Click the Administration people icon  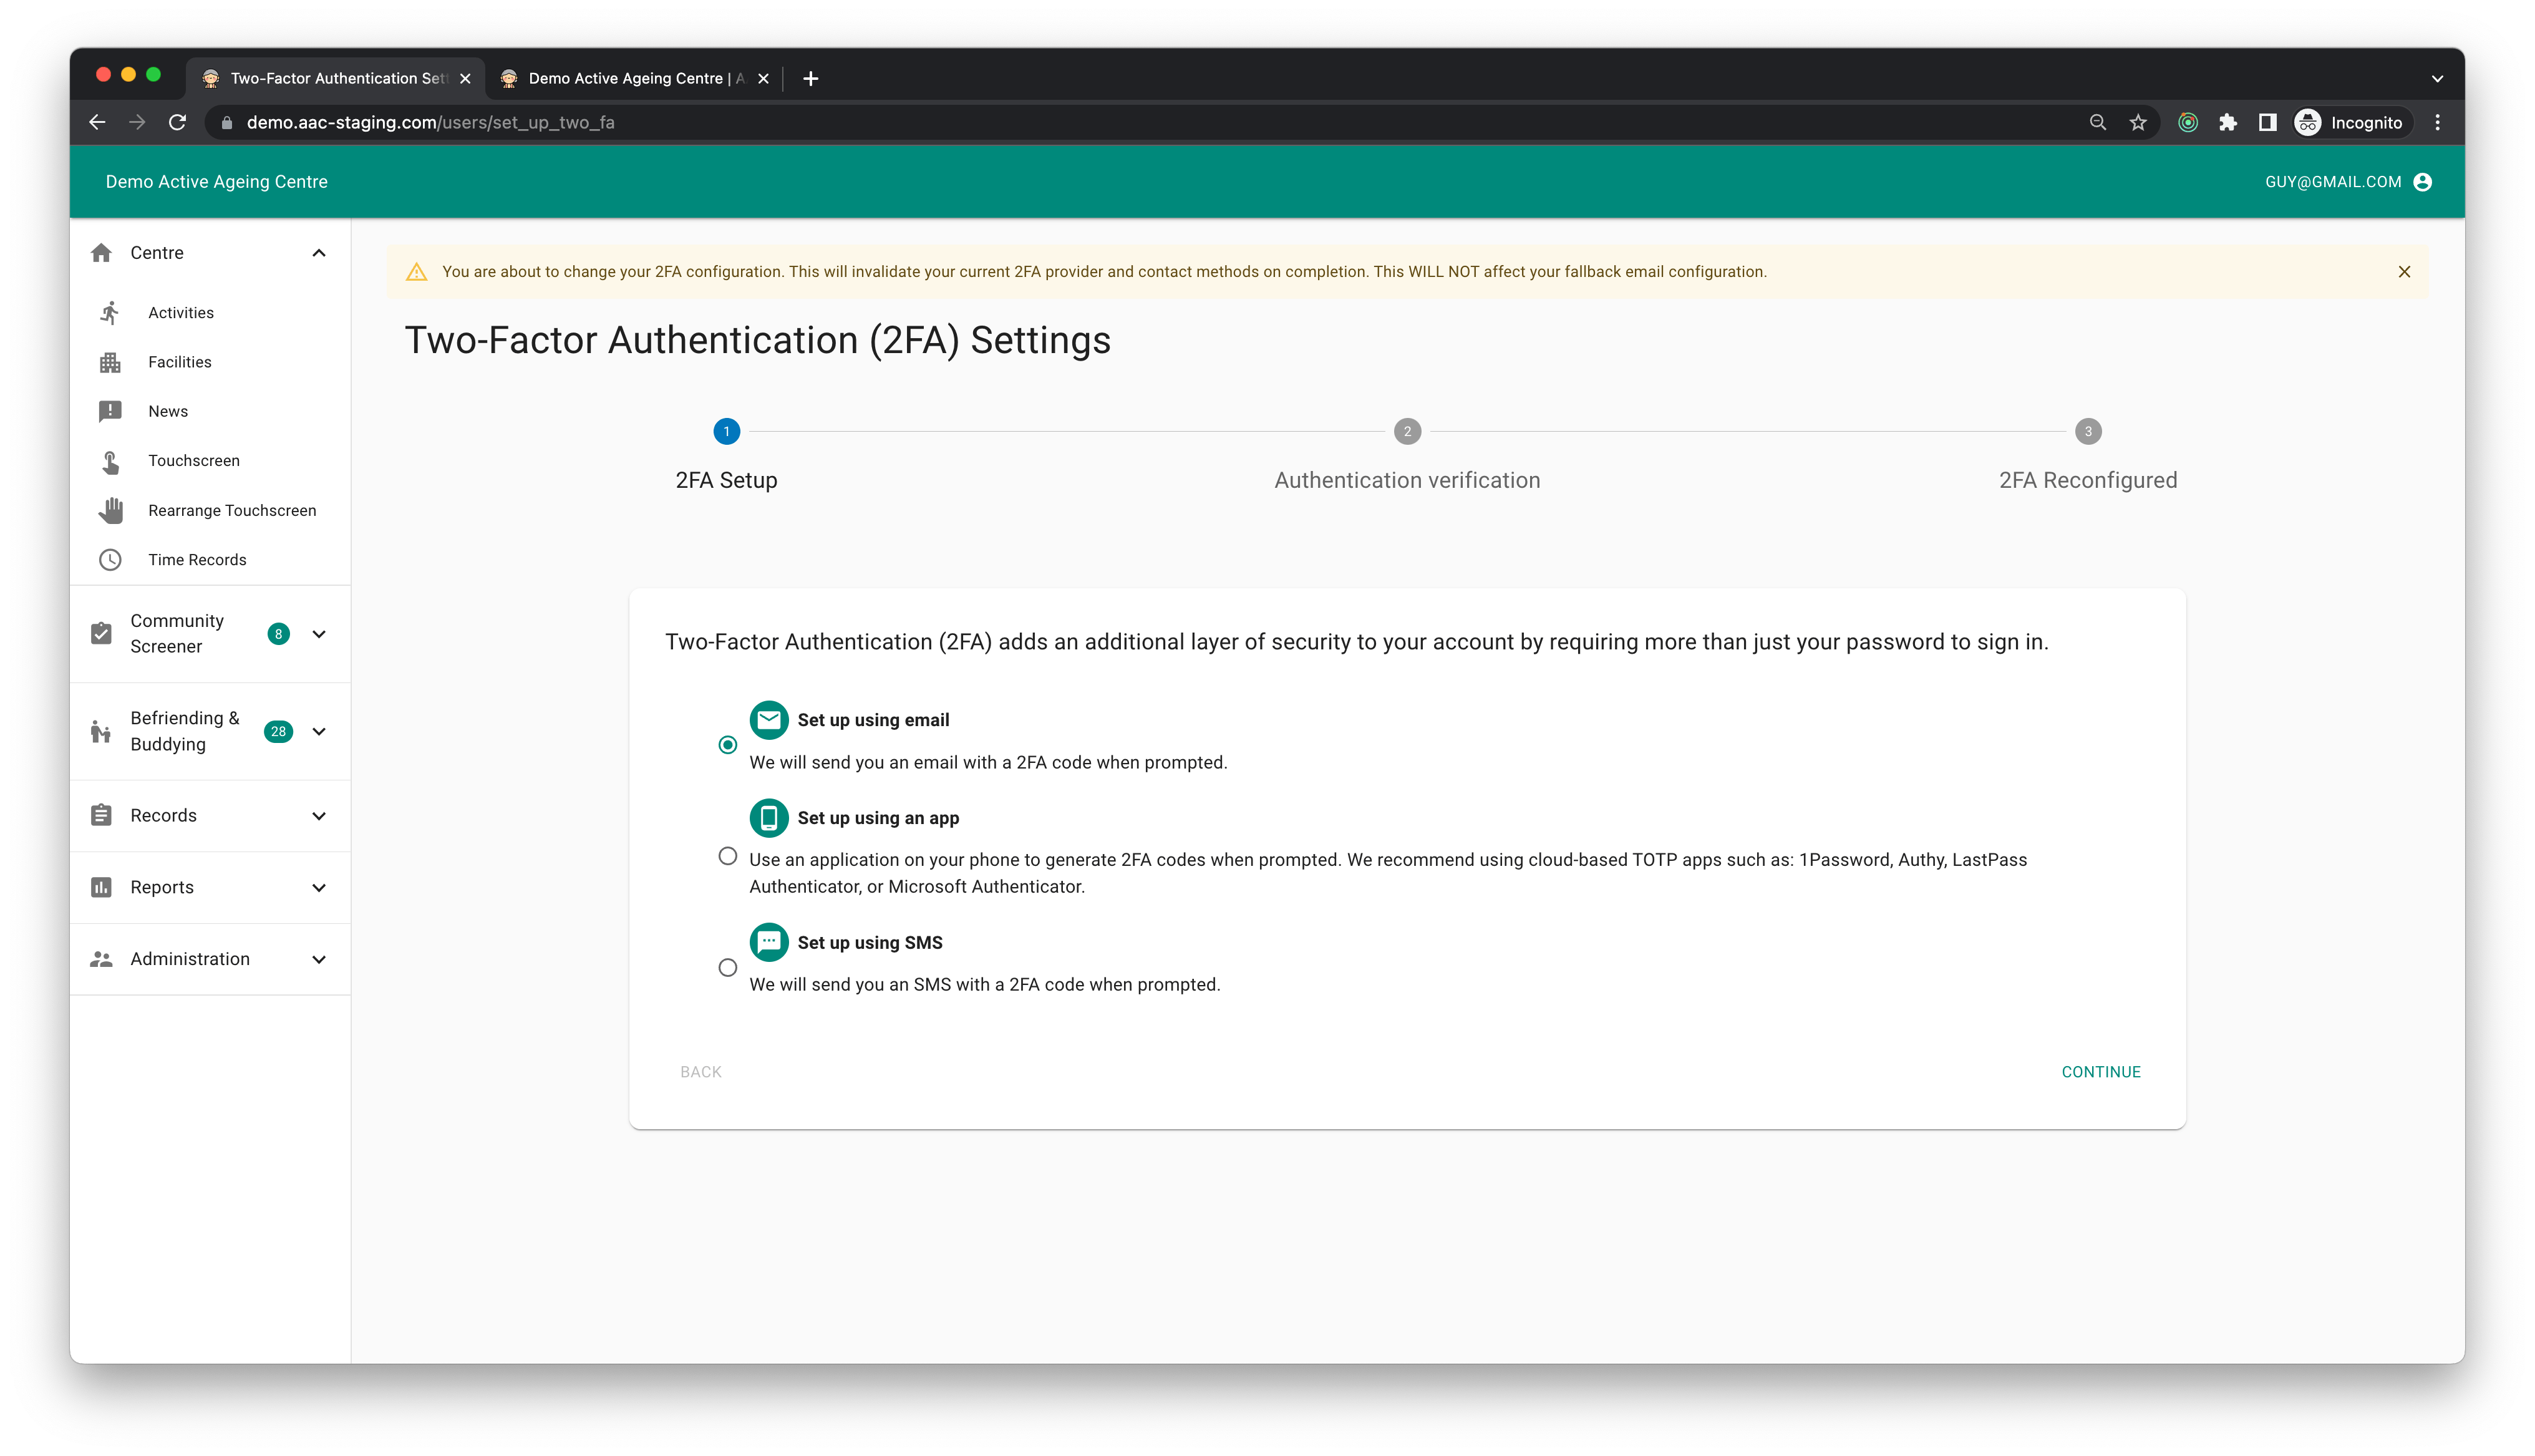tap(101, 959)
